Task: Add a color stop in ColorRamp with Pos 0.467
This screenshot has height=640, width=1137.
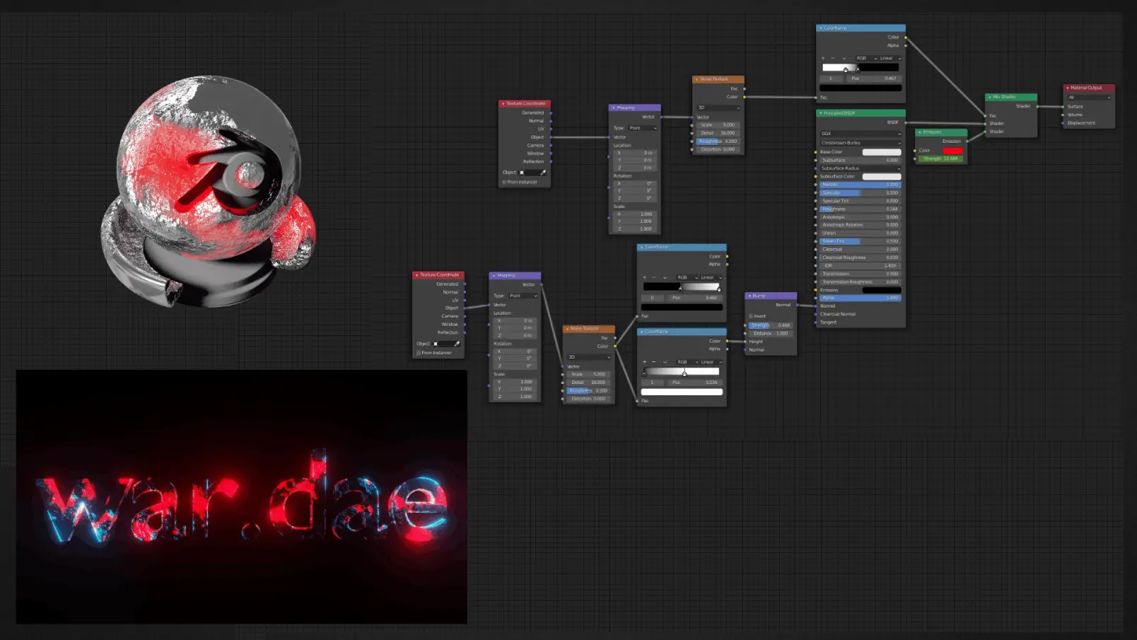Action: [823, 58]
